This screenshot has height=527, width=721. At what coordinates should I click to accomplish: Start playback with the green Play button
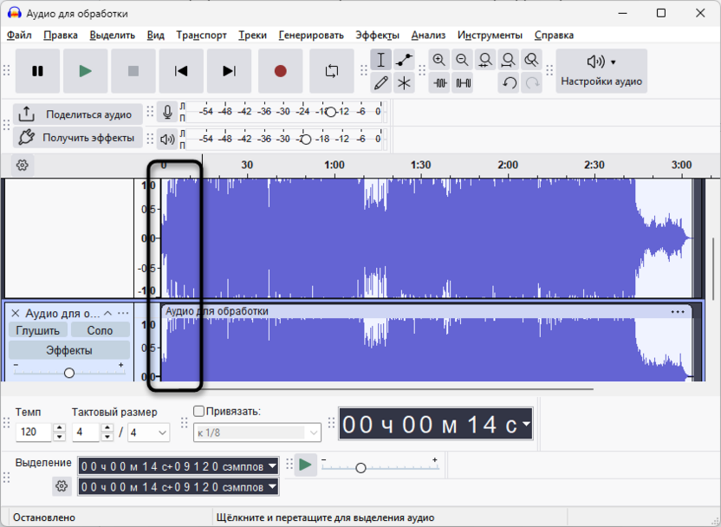pyautogui.click(x=85, y=71)
